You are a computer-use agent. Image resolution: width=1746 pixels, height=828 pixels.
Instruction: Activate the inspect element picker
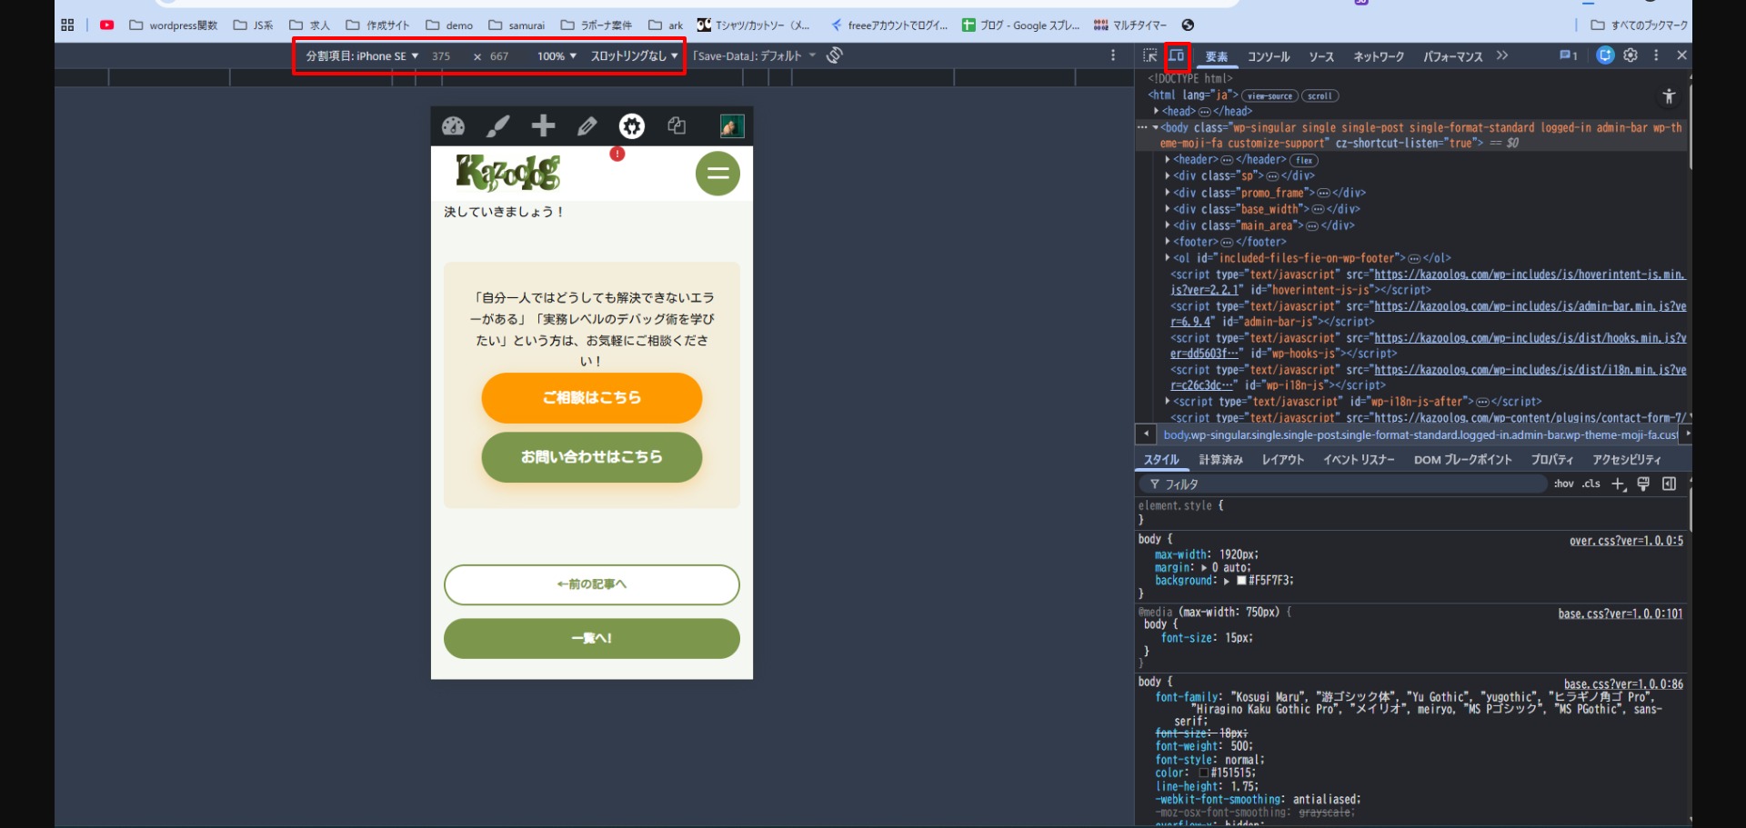(1150, 56)
